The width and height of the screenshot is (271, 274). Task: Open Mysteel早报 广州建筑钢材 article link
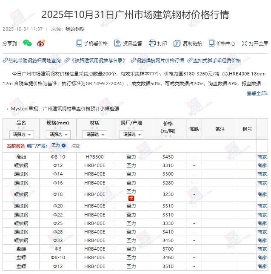click(65, 109)
